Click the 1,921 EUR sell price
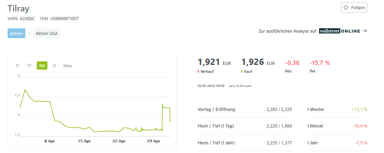This screenshot has height=153, width=384. pos(214,62)
